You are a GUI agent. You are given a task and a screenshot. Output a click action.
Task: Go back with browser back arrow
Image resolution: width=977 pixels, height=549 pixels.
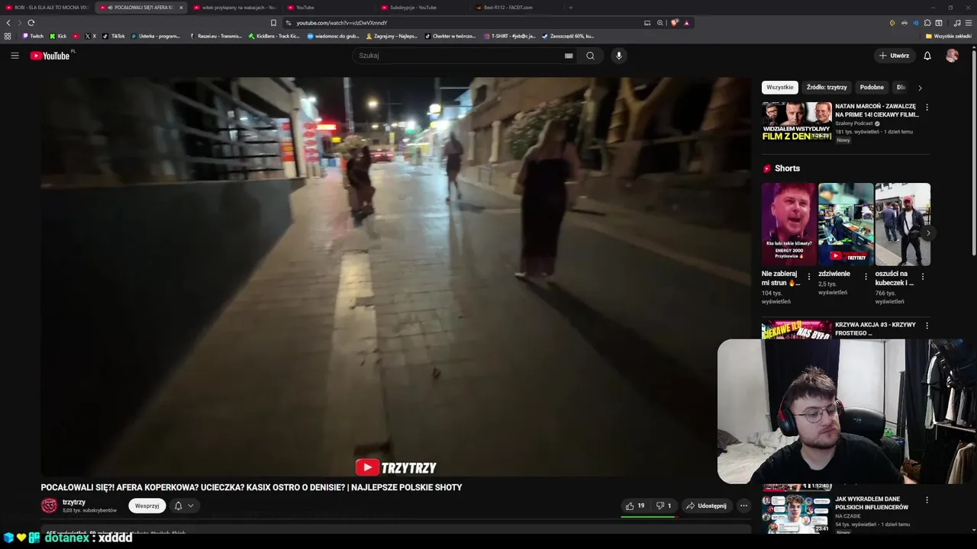(8, 23)
